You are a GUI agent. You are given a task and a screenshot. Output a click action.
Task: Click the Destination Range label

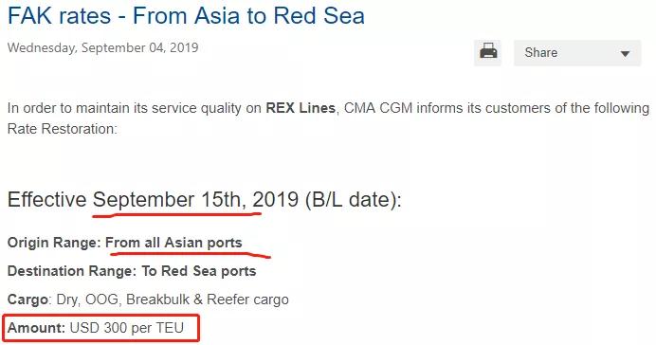click(72, 271)
